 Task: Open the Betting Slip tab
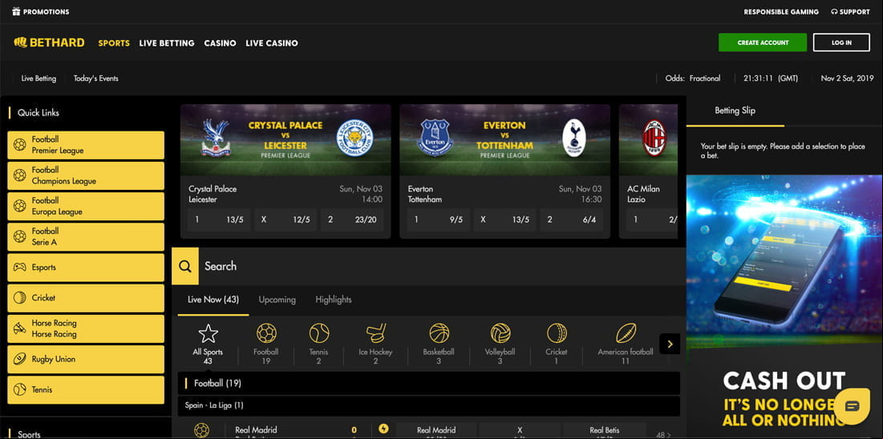tap(735, 111)
